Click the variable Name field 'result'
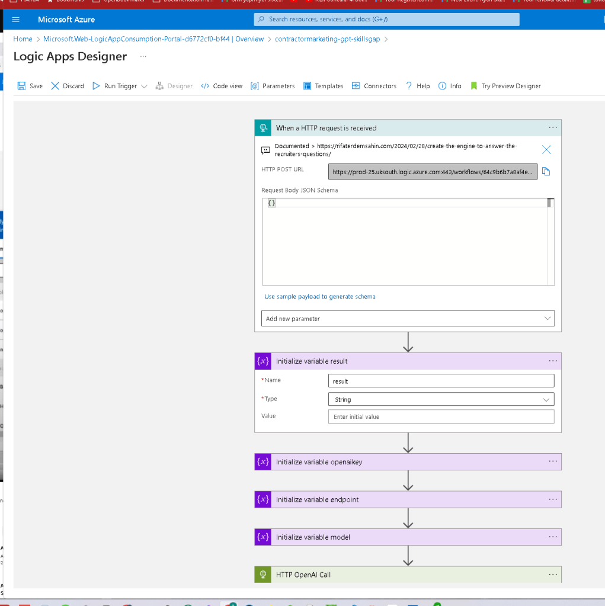Screen dimensions: 605x606 pos(441,381)
